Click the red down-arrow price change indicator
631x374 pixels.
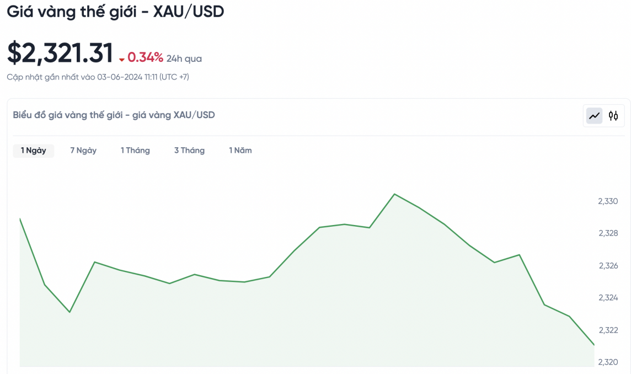[x=122, y=59]
